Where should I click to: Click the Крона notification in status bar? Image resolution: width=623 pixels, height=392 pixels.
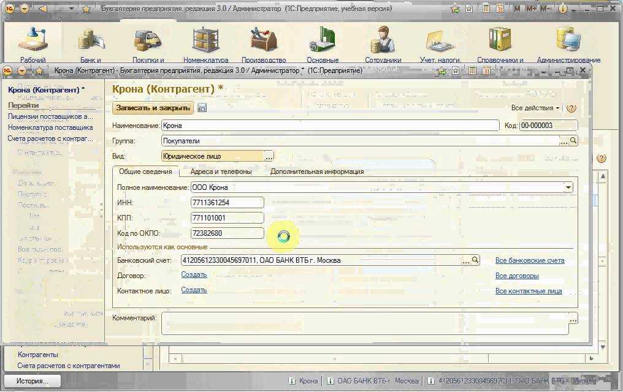click(x=303, y=381)
